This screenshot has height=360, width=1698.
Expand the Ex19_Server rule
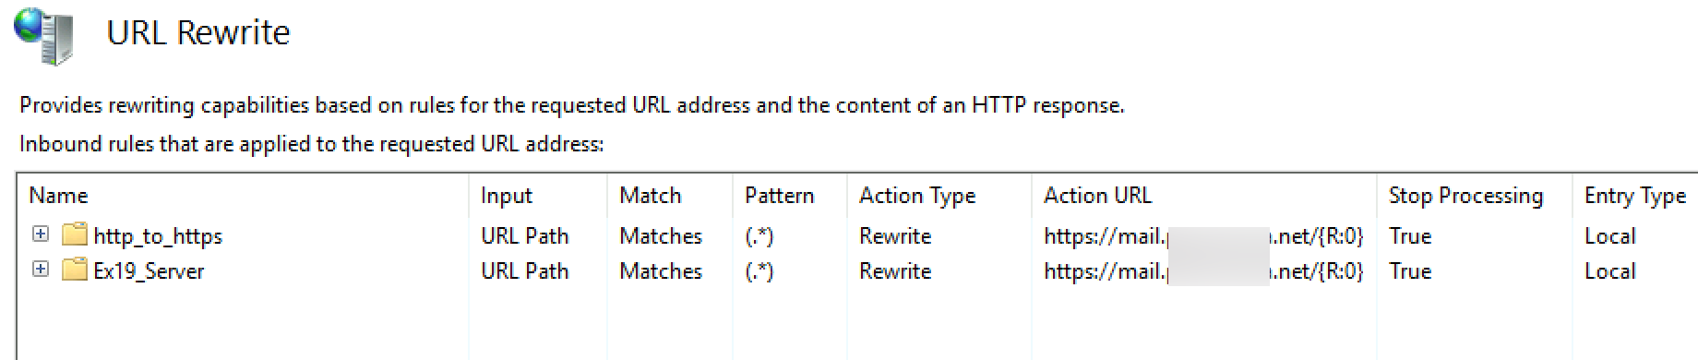click(41, 270)
